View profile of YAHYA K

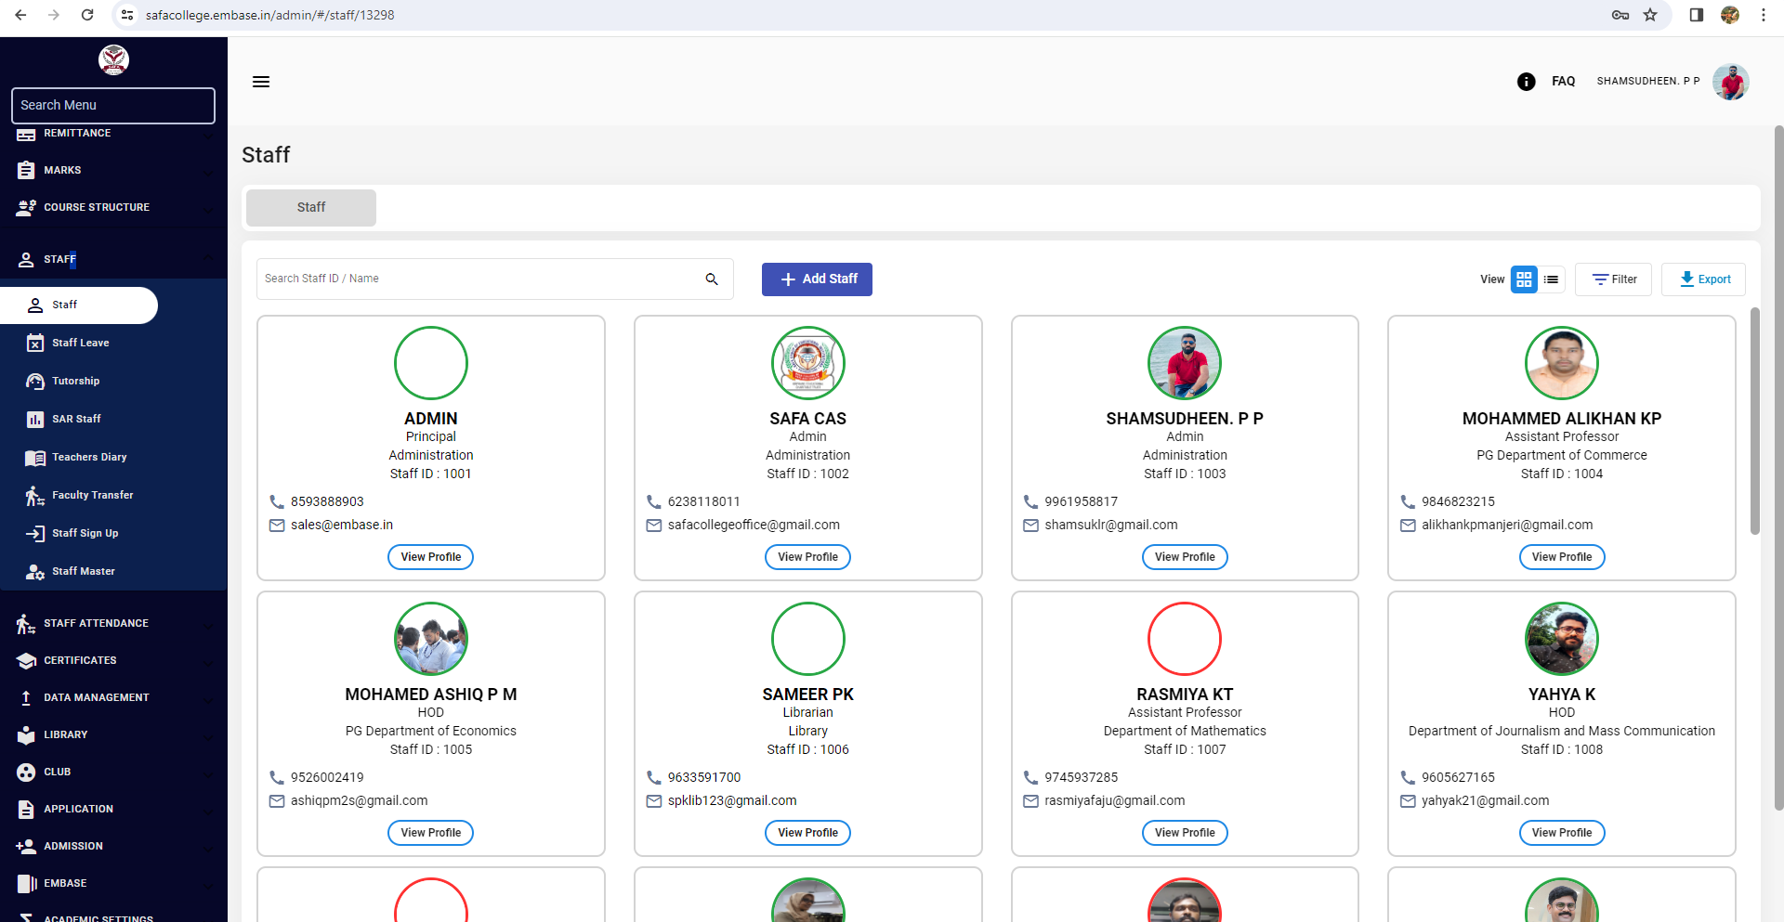point(1562,833)
